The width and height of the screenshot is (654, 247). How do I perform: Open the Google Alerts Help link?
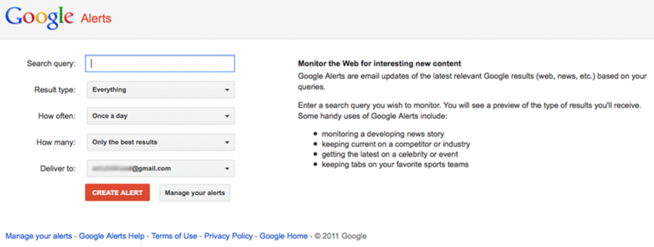(x=112, y=236)
